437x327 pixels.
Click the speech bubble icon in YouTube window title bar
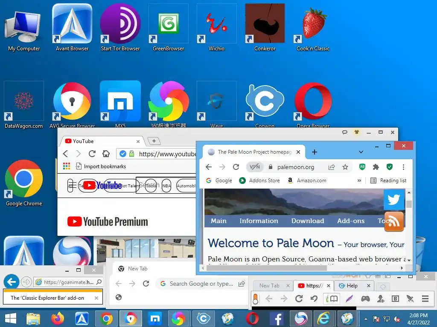click(344, 132)
